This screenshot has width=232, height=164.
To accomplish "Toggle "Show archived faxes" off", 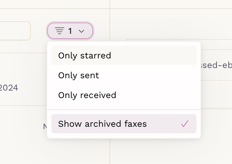I will 124,124.
